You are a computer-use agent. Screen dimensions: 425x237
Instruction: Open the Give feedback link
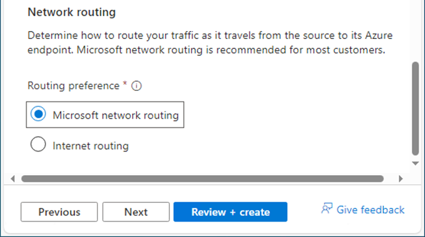[x=370, y=210]
